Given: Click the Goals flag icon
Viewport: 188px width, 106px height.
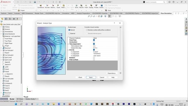Looking at the screenshot, I should [x=58, y=6].
